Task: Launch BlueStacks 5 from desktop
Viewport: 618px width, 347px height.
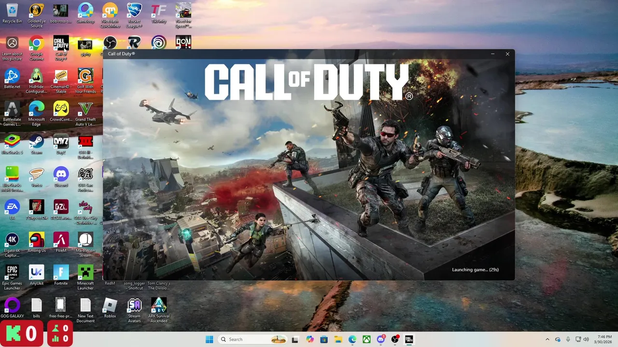Action: click(x=12, y=145)
